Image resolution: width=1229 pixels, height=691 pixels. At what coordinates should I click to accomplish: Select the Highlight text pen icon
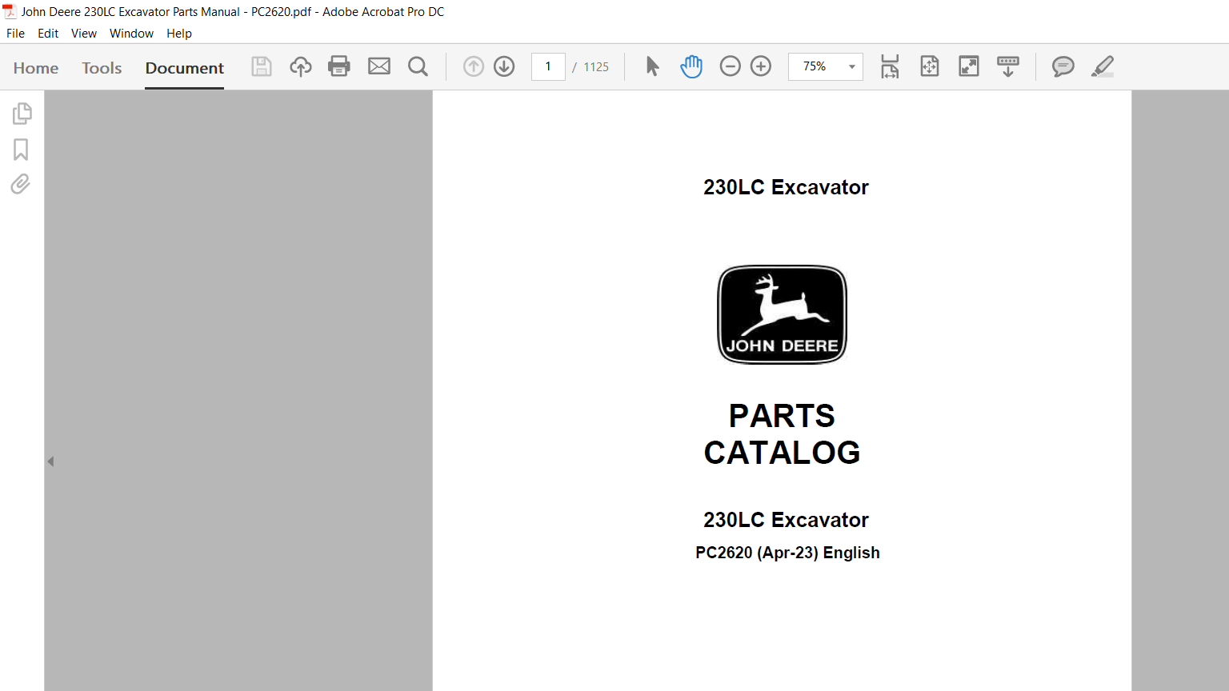(x=1103, y=66)
